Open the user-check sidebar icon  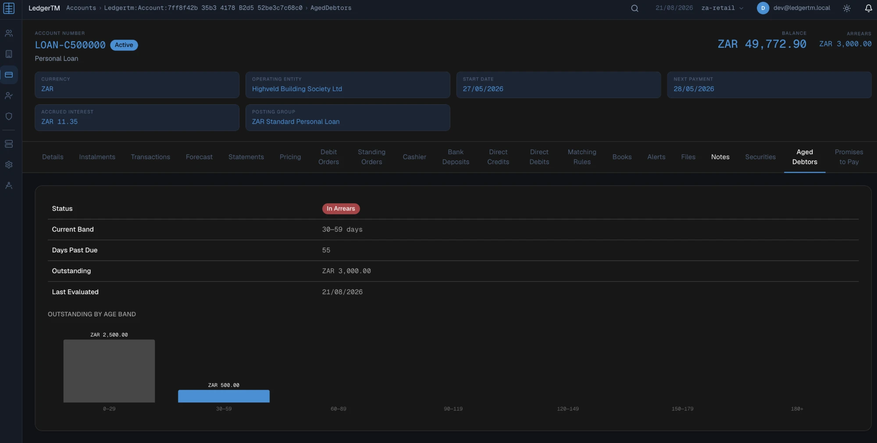(9, 96)
